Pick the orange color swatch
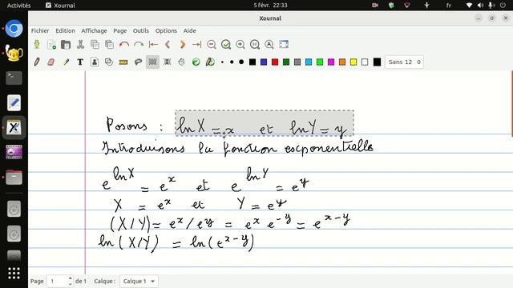This screenshot has height=288, width=513. pos(342,62)
